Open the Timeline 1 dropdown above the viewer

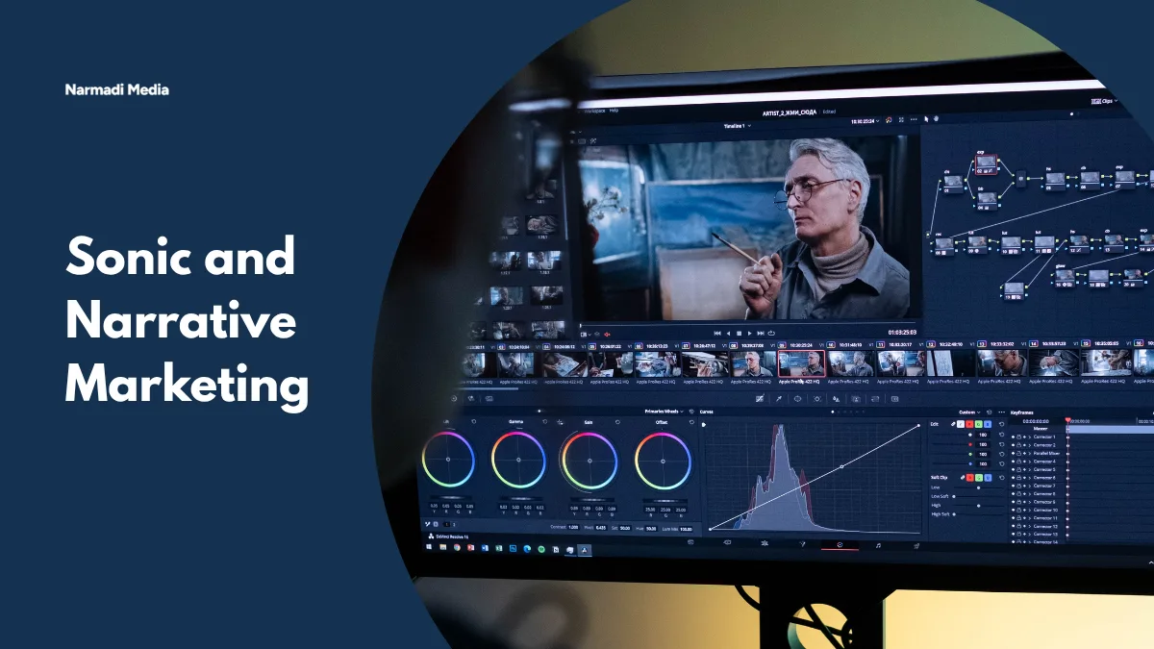click(x=738, y=125)
